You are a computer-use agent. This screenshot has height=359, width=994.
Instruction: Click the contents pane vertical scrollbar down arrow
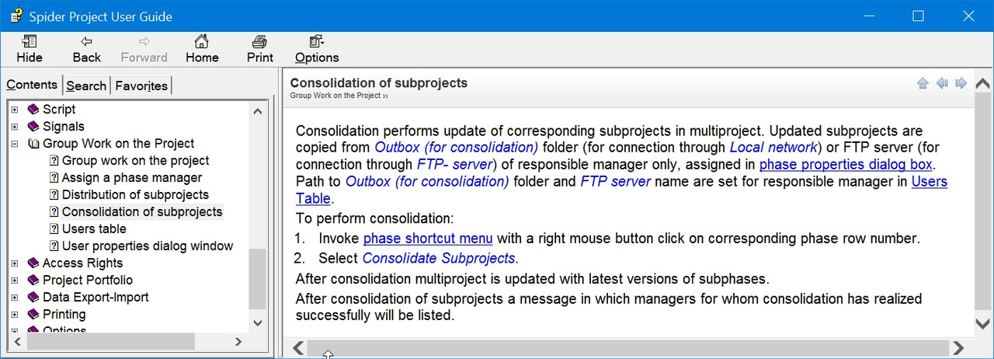pyautogui.click(x=258, y=323)
